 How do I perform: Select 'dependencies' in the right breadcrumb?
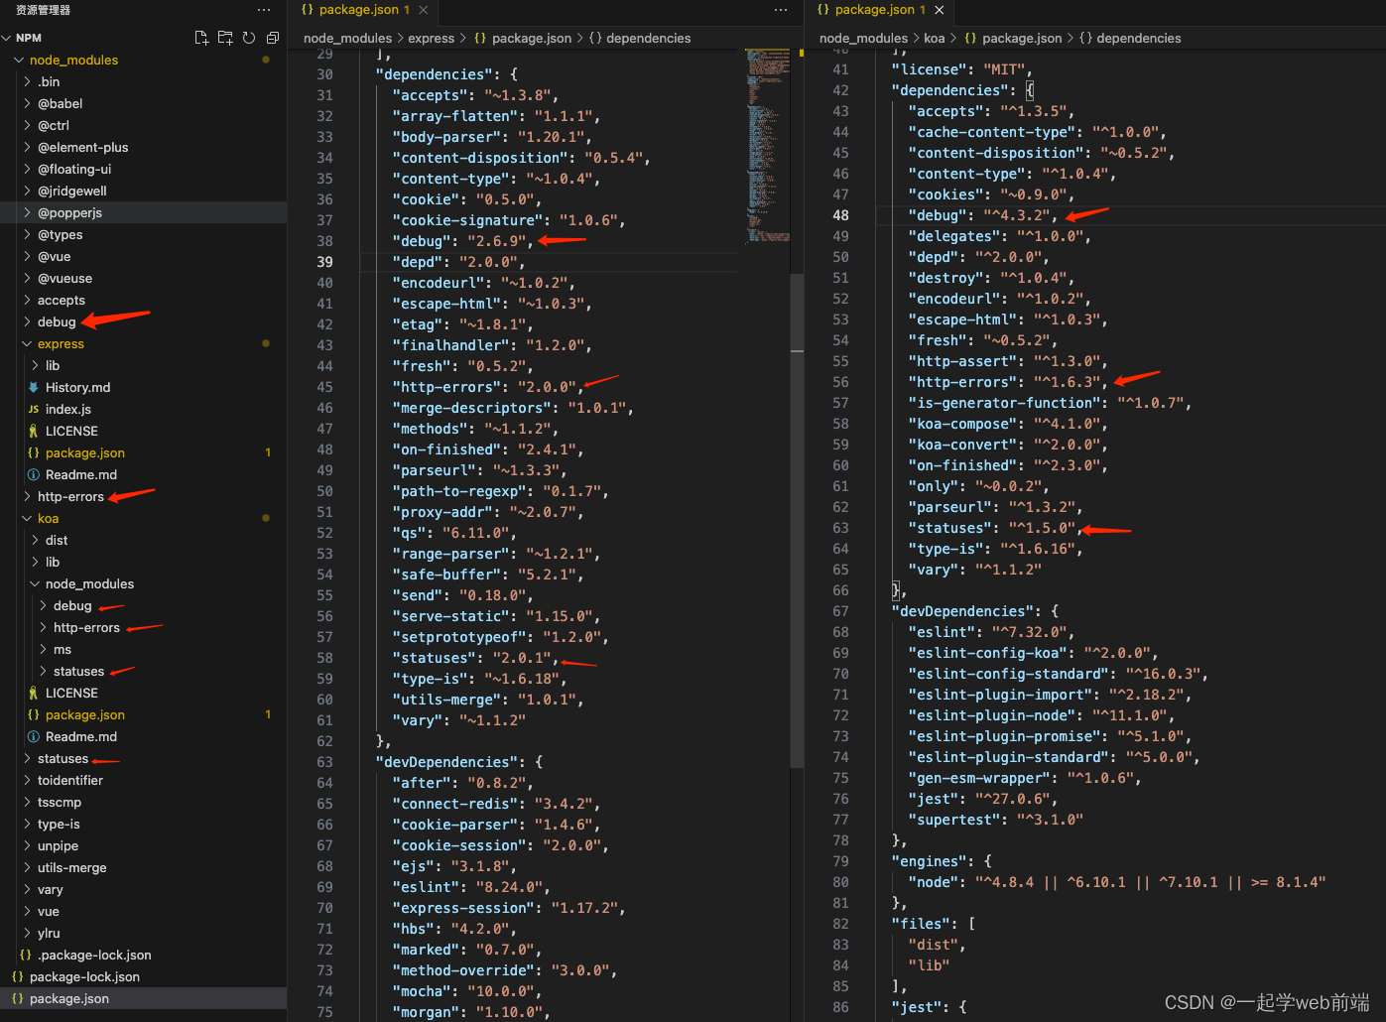click(1139, 39)
